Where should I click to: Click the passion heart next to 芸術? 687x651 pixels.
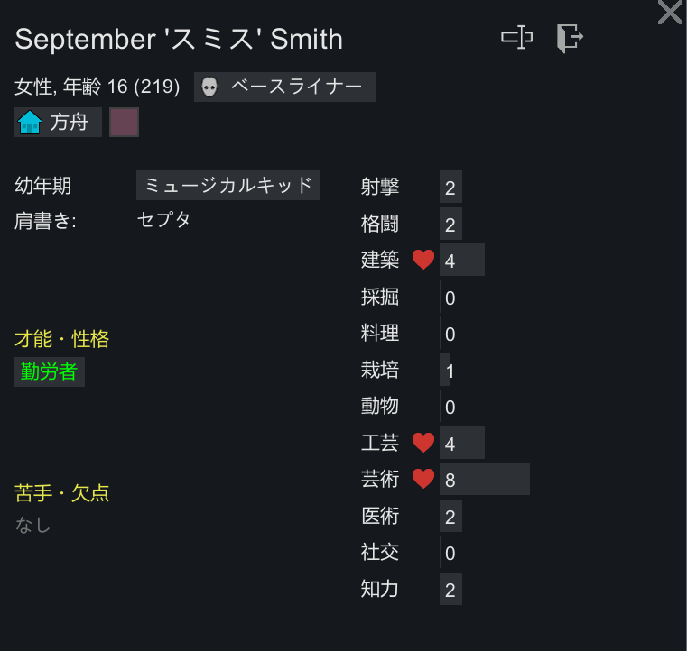[423, 479]
